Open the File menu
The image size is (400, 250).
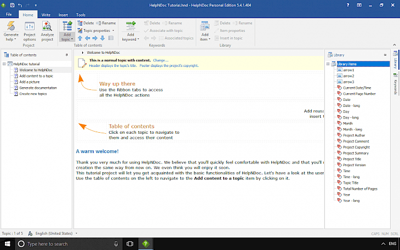[x=9, y=15]
